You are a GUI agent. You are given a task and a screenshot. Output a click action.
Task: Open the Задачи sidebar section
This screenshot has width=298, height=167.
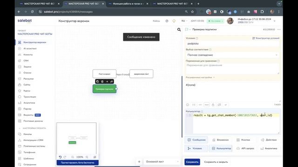(27, 67)
